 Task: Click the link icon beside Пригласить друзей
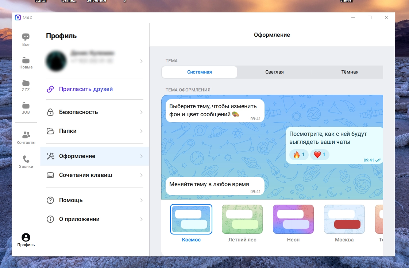50,89
